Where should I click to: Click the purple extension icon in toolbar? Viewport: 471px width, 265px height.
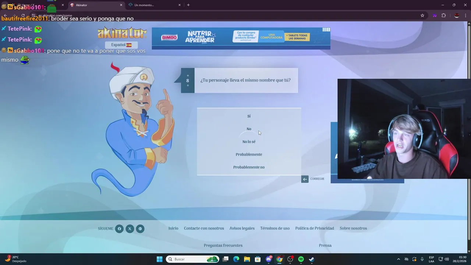click(x=435, y=15)
